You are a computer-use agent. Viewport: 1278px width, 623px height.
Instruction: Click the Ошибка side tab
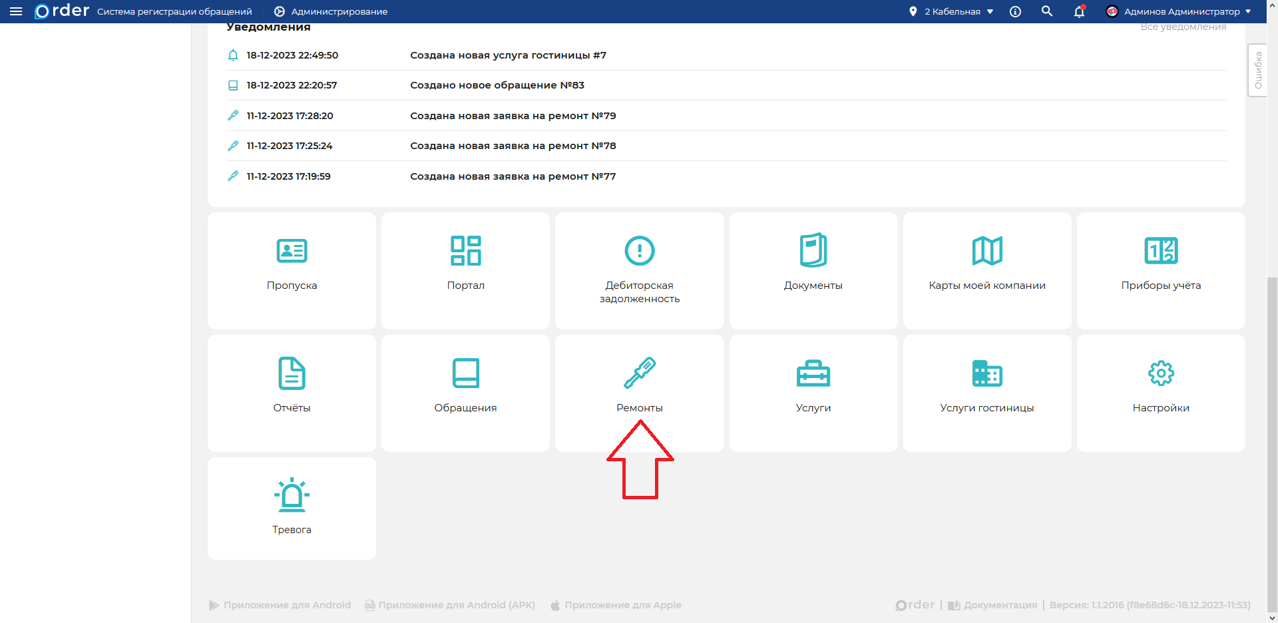pyautogui.click(x=1257, y=71)
